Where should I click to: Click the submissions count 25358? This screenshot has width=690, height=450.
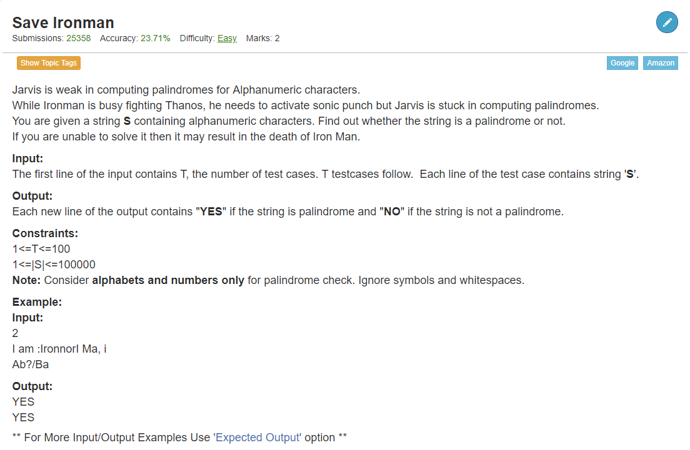pos(78,38)
